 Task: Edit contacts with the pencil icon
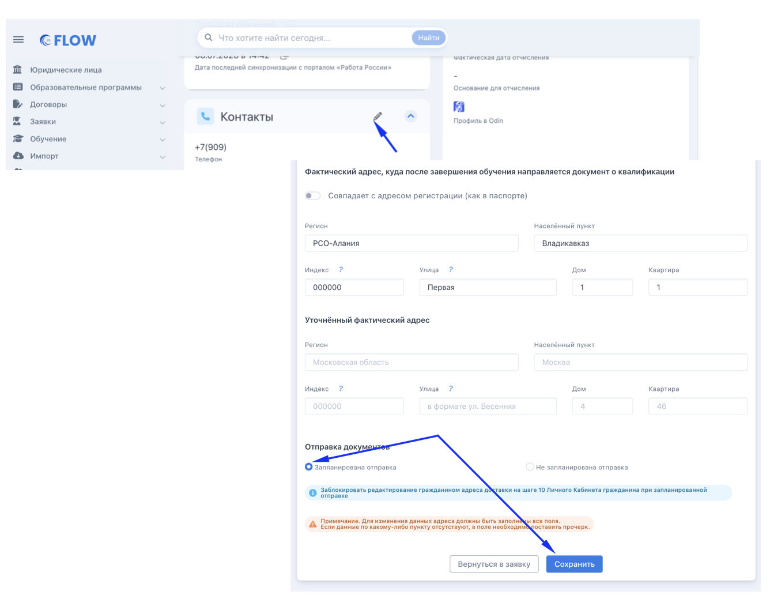tap(378, 117)
